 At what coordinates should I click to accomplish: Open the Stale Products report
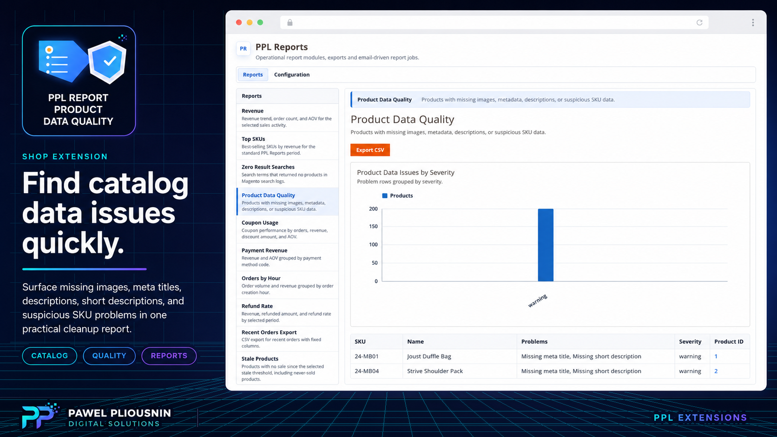[x=288, y=368]
